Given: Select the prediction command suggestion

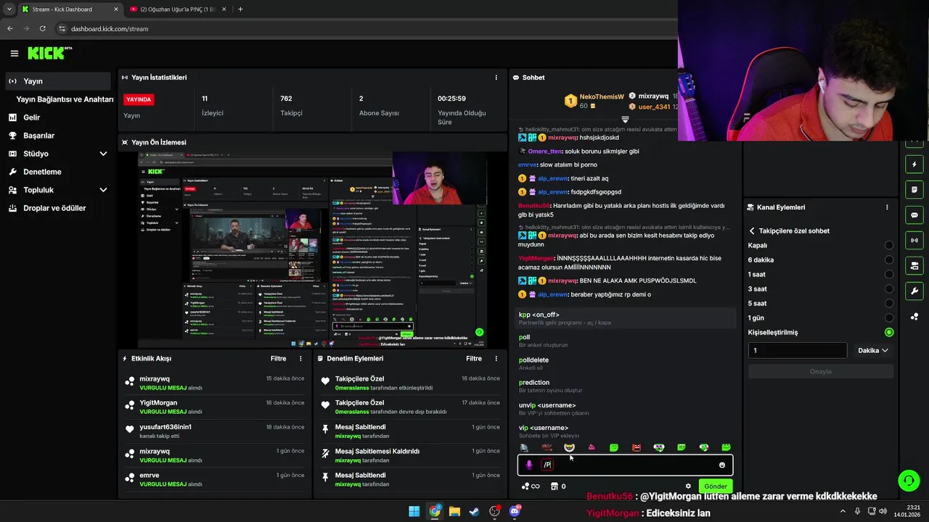Looking at the screenshot, I should pos(625,386).
